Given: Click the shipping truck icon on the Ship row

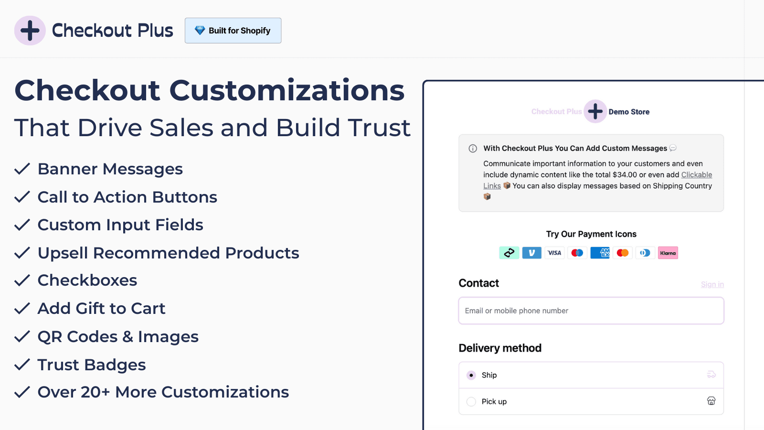Looking at the screenshot, I should (711, 375).
